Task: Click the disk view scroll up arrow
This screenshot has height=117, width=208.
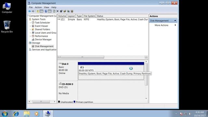Action: click(x=146, y=62)
